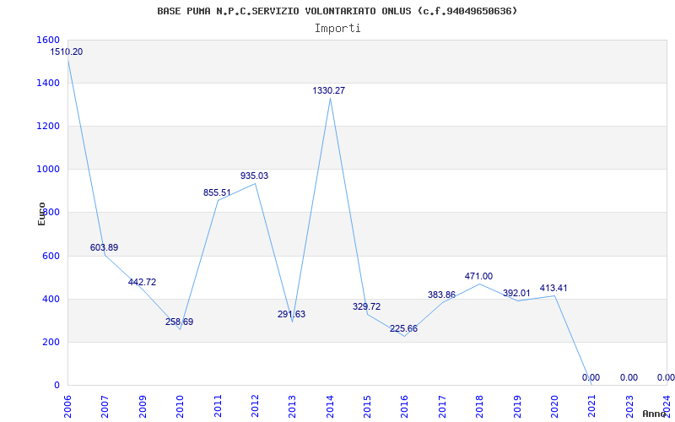Click the 2010 x-axis year label
The width and height of the screenshot is (675, 422).
[180, 407]
